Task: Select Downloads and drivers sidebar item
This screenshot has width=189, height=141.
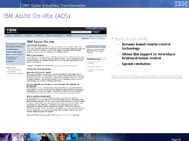Action: pos(15,47)
